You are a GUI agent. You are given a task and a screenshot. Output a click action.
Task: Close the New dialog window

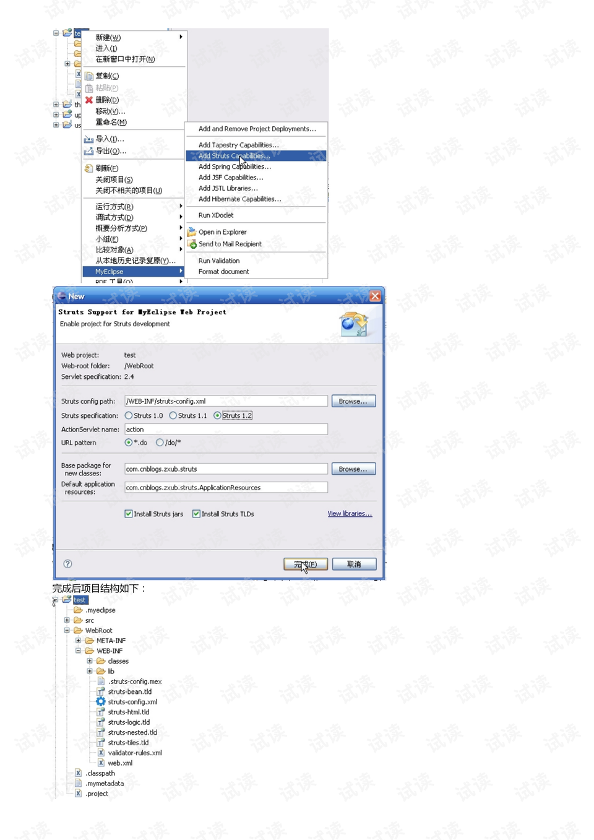(x=375, y=296)
